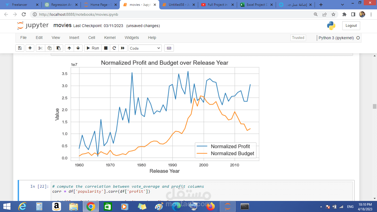Open the Widgets menu
The height and width of the screenshot is (212, 377).
(x=132, y=38)
